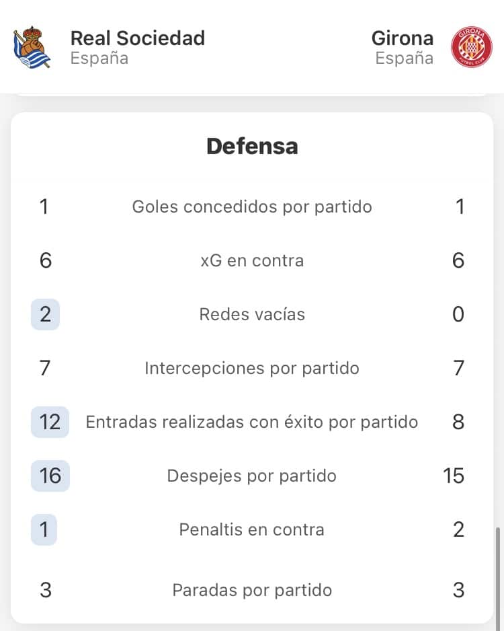Click the Despejes por partido label

(252, 476)
